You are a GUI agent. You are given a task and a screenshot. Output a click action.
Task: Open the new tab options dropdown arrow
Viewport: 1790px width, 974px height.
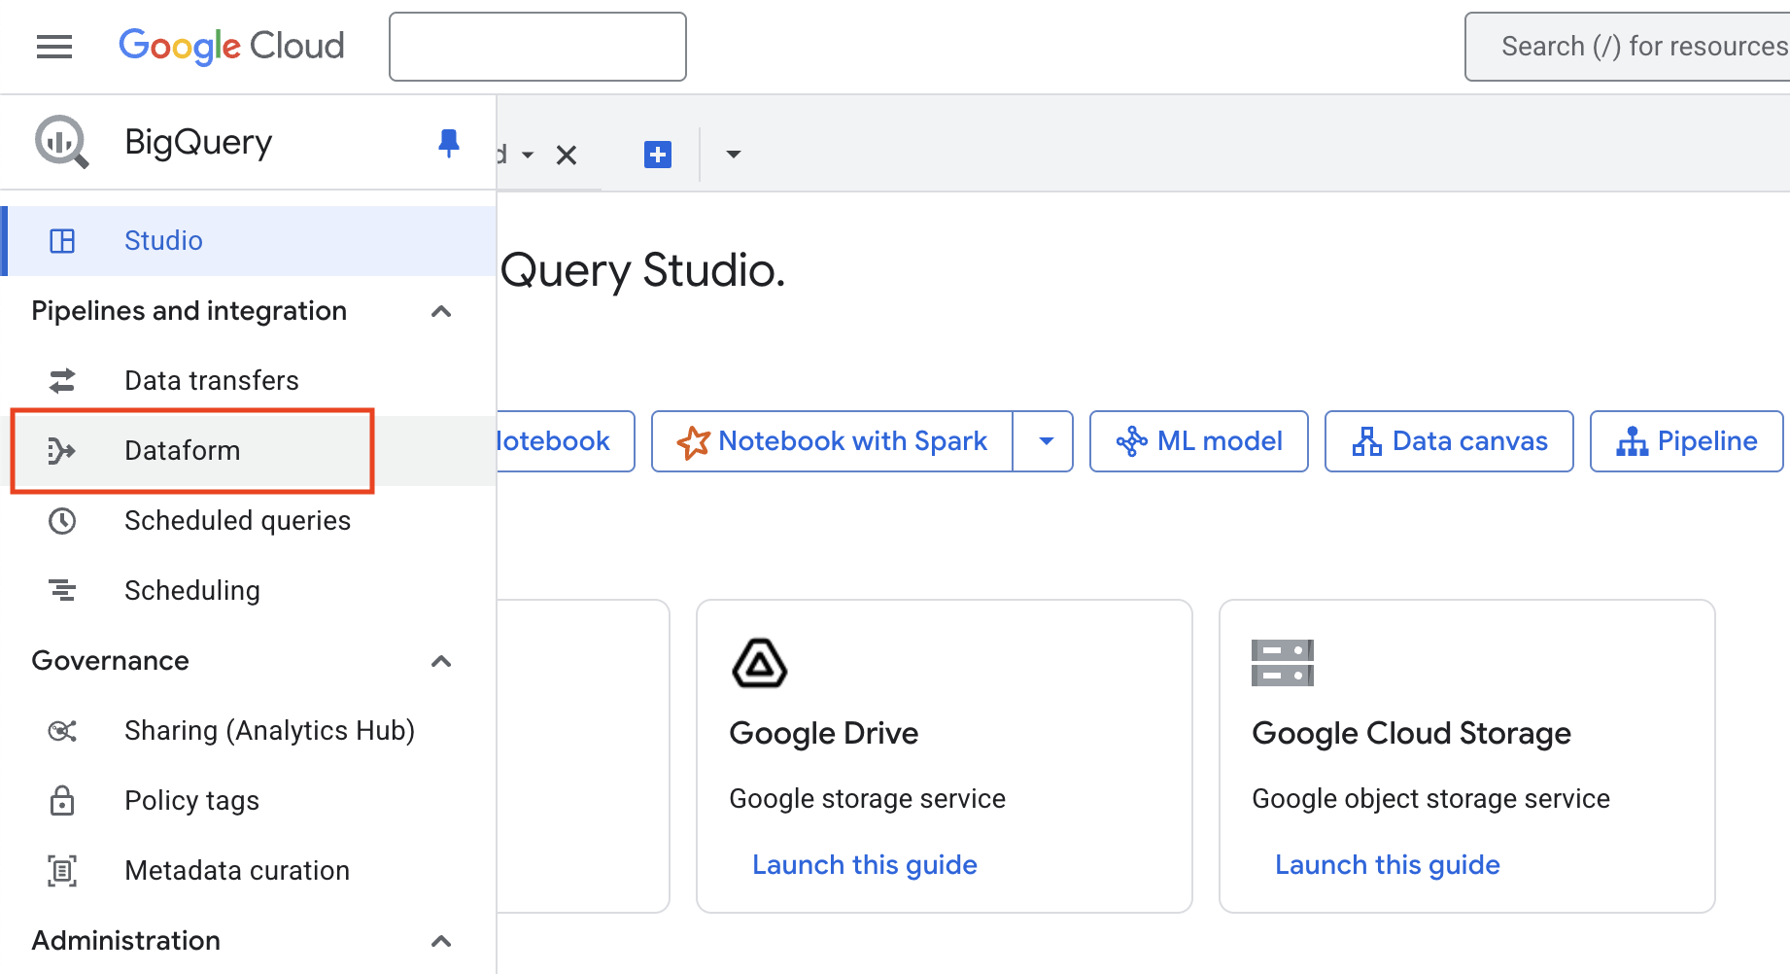[x=734, y=155]
